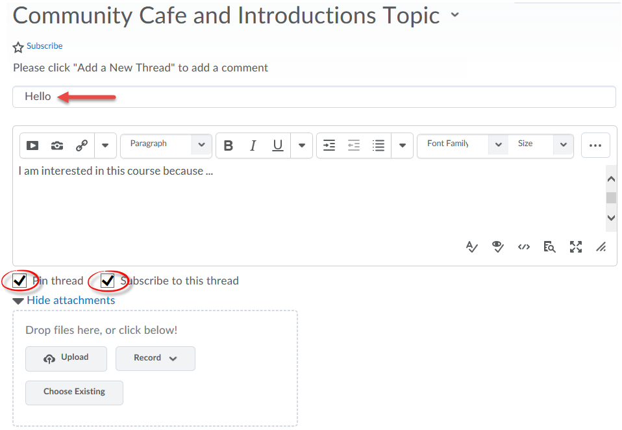
Task: Click the Hello subject input field
Action: (x=314, y=97)
